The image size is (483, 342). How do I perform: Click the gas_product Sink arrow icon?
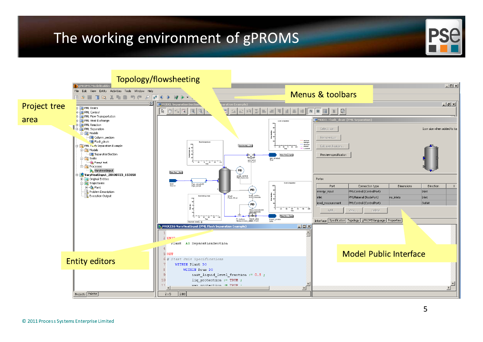pyautogui.click(x=273, y=155)
